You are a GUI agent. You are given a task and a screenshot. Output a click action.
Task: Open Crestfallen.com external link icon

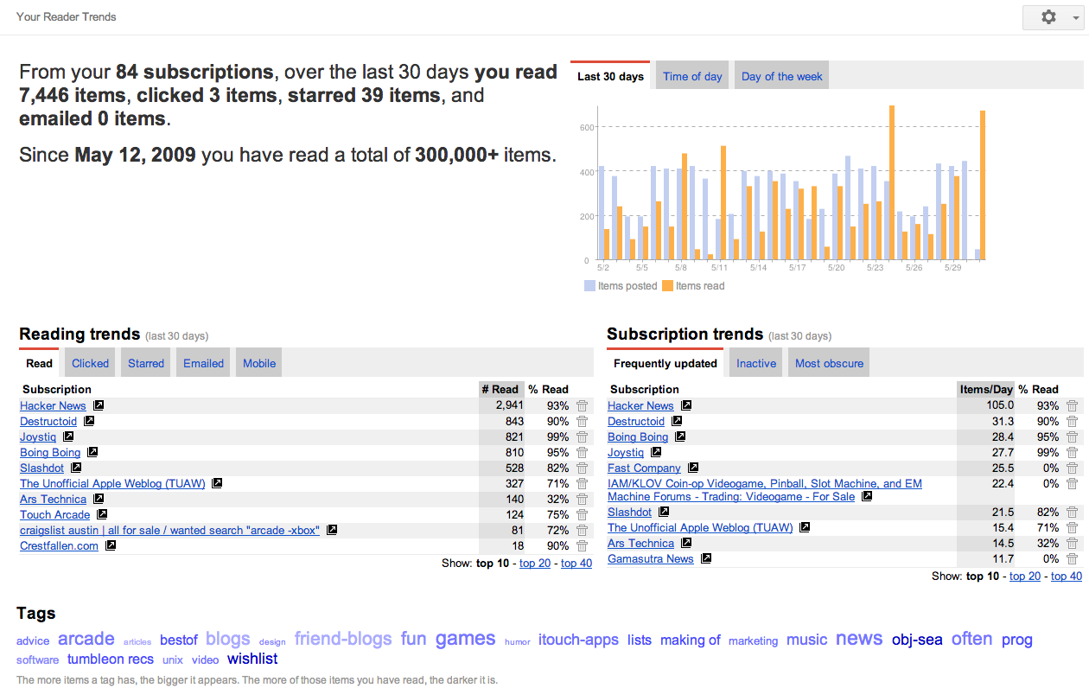111,545
